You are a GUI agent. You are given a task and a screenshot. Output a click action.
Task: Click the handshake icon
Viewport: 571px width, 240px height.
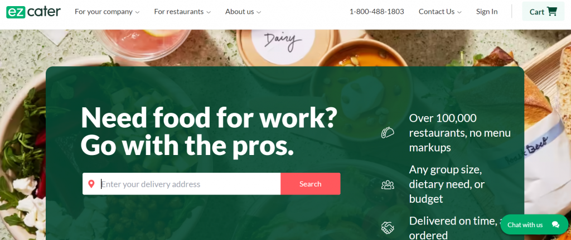coord(388,228)
